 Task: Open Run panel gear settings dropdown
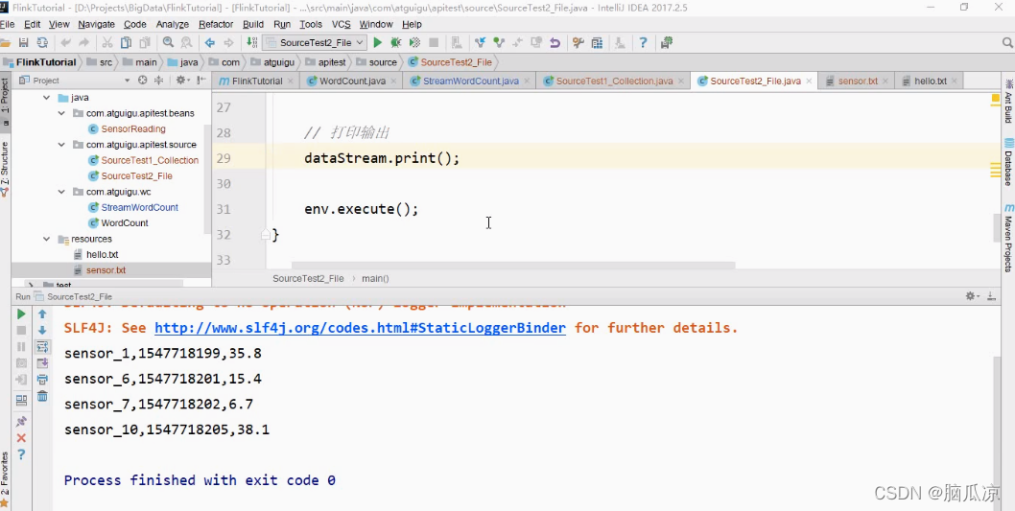pos(972,295)
